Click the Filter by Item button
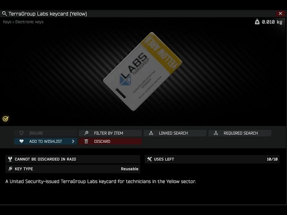 (x=110, y=133)
